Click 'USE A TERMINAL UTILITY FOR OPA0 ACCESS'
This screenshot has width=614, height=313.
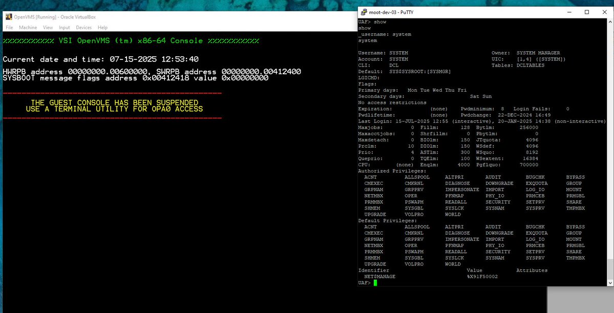point(114,109)
